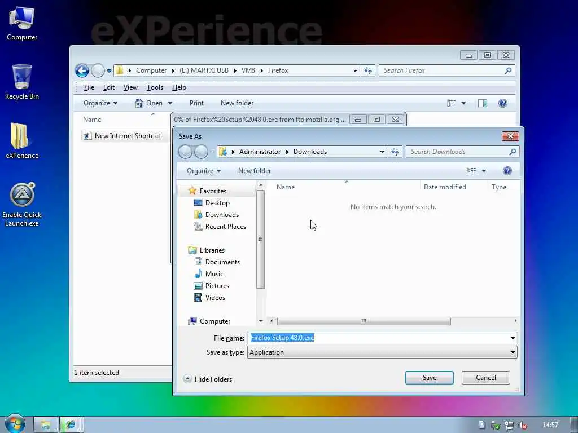
Task: Open the File menu
Action: tap(89, 87)
